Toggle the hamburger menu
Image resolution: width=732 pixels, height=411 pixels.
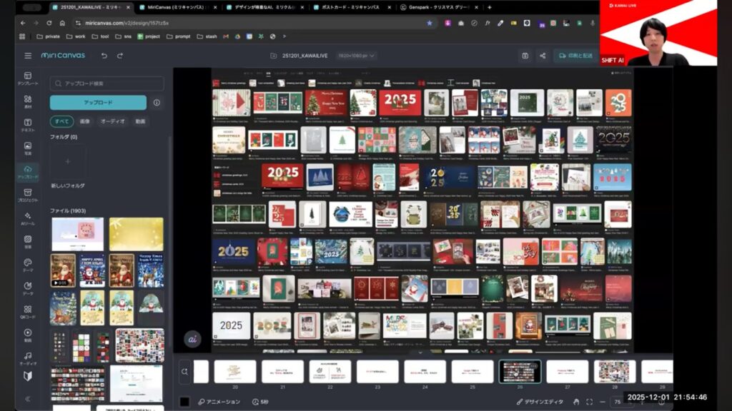(28, 56)
